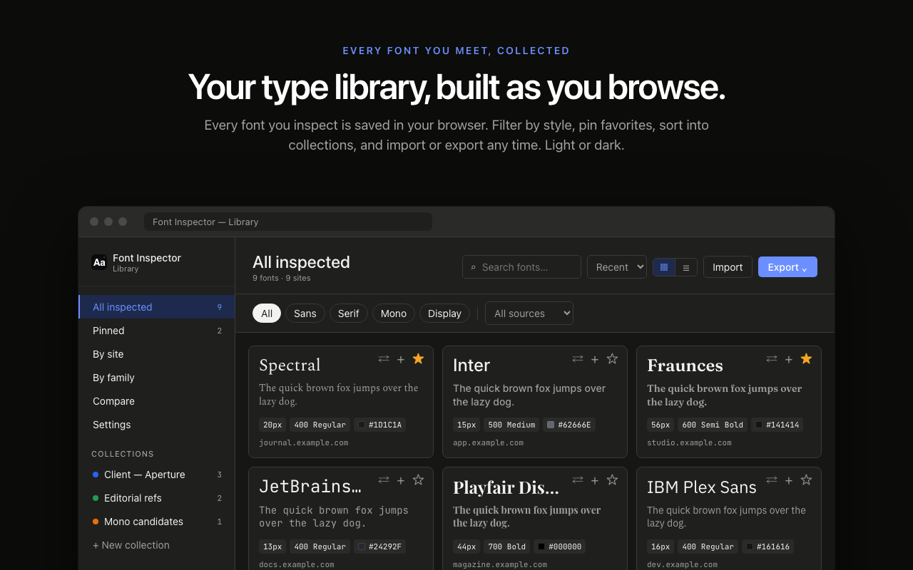The image size is (913, 570).
Task: Pin Inter with its star icon
Action: 612,359
